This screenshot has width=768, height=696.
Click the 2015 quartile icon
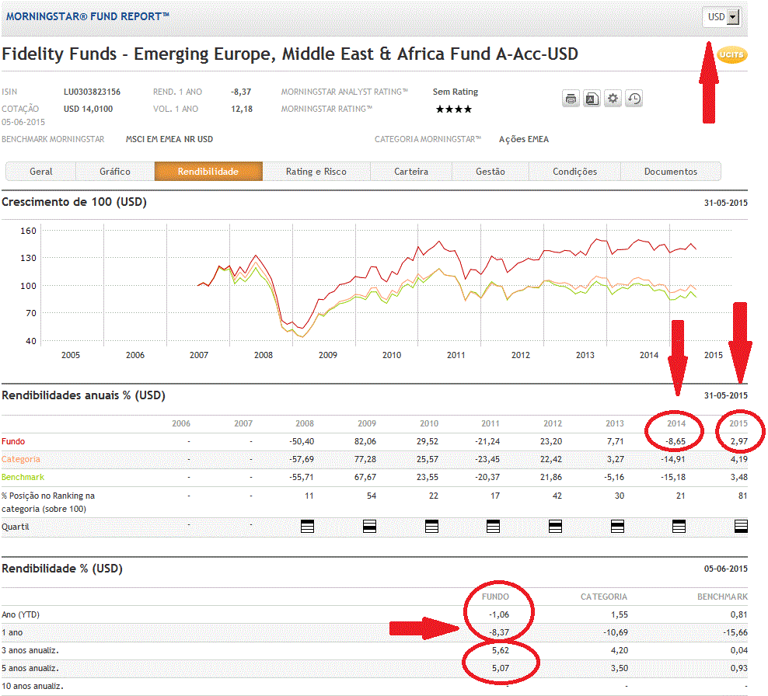[x=741, y=527]
